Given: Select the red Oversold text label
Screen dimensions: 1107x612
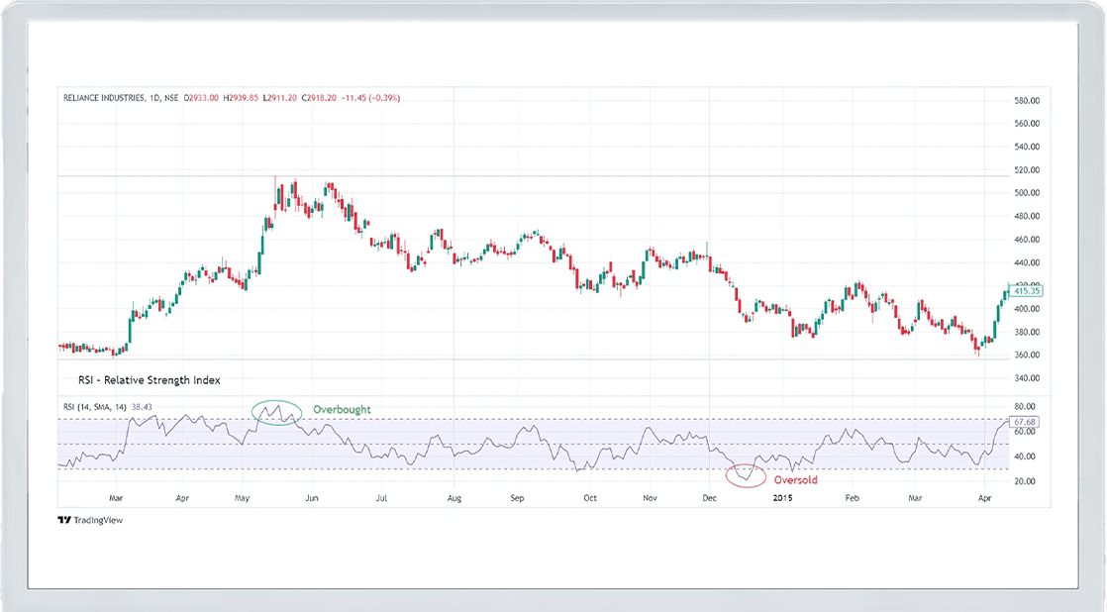Looking at the screenshot, I should [795, 479].
